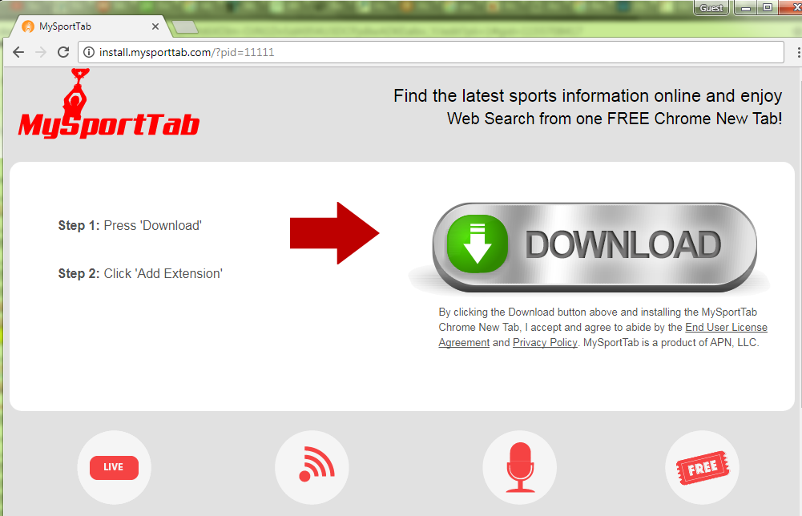Click the 'Step 1: Press Download' text

[130, 225]
